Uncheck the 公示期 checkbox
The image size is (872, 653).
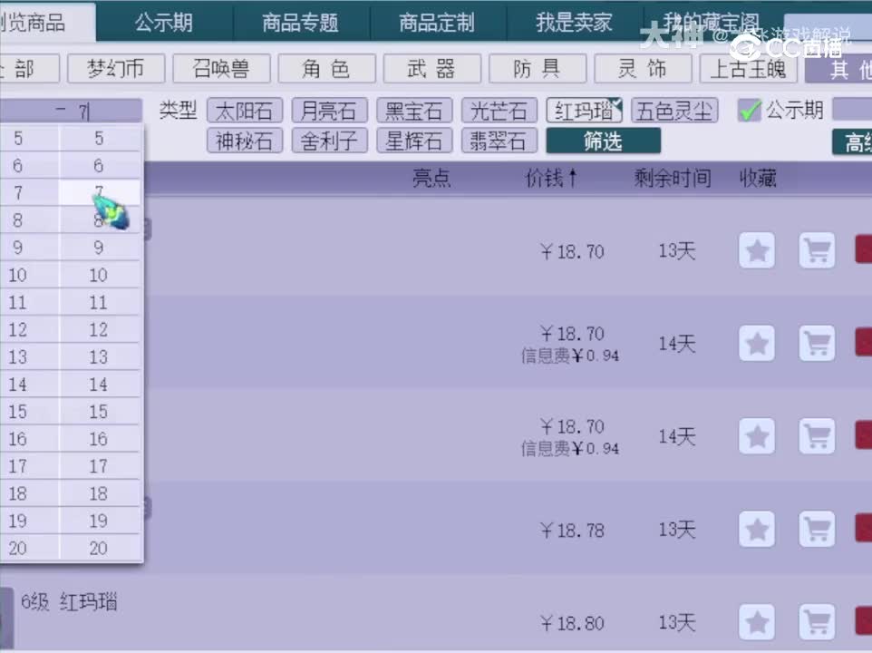(748, 109)
